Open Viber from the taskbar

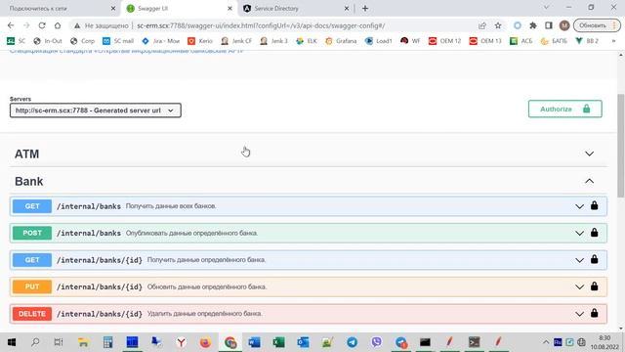point(376,342)
